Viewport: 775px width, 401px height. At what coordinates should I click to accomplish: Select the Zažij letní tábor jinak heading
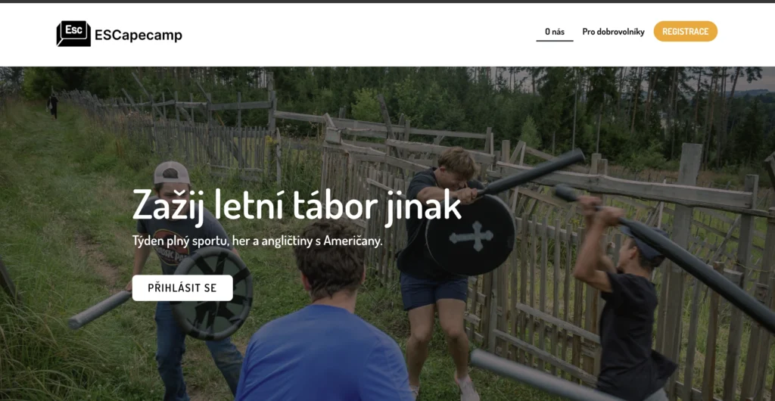pos(297,206)
